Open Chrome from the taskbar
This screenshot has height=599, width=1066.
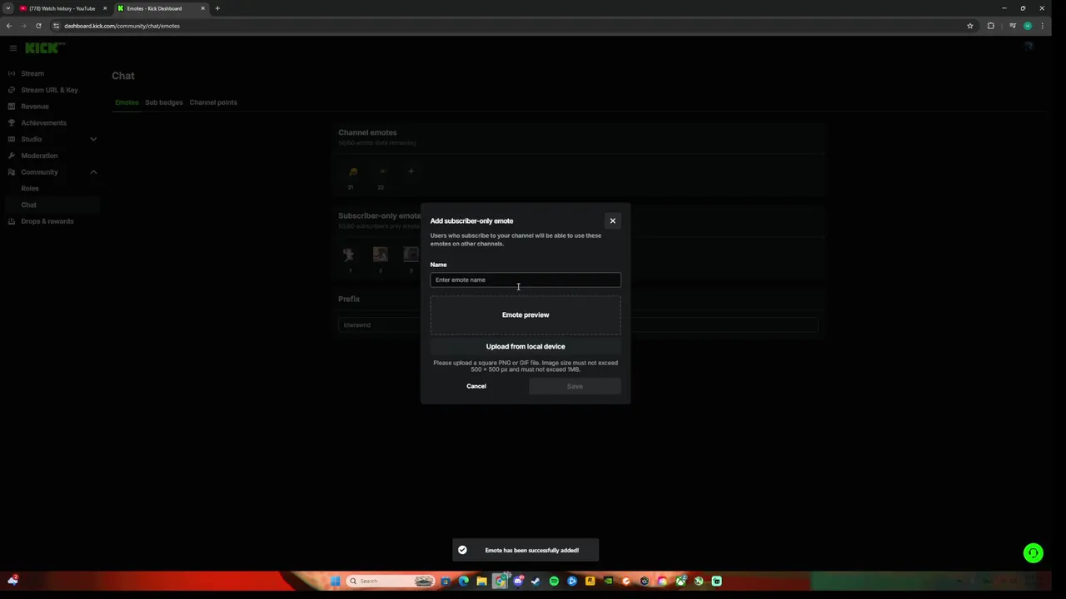tap(500, 581)
